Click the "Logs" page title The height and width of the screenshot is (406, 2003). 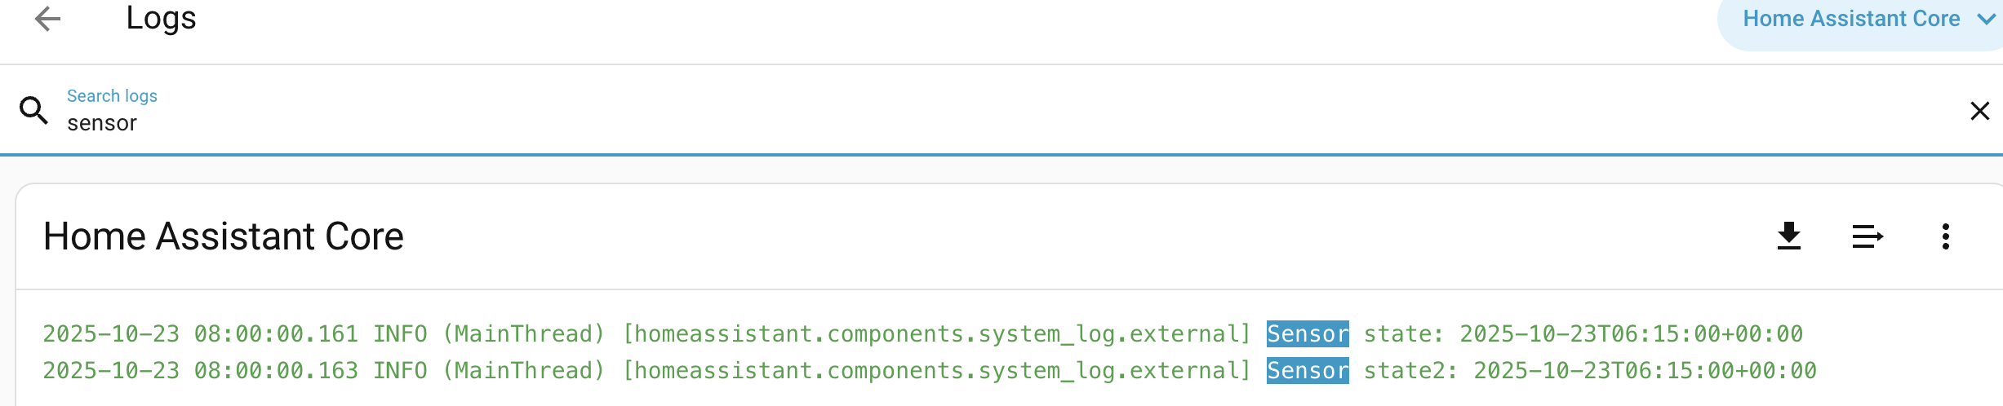tap(161, 19)
